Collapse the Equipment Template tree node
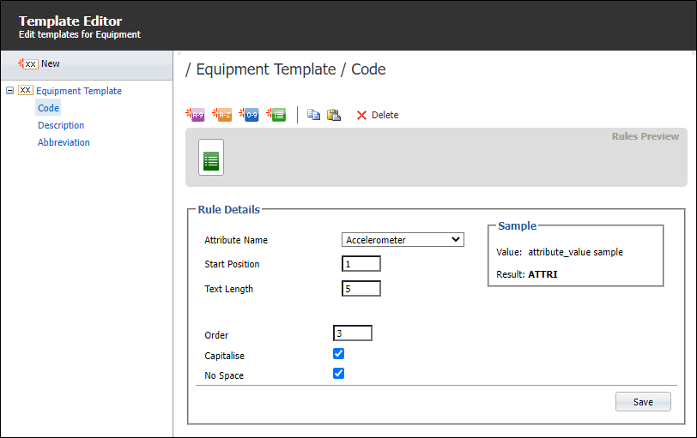The height and width of the screenshot is (438, 697). point(9,91)
